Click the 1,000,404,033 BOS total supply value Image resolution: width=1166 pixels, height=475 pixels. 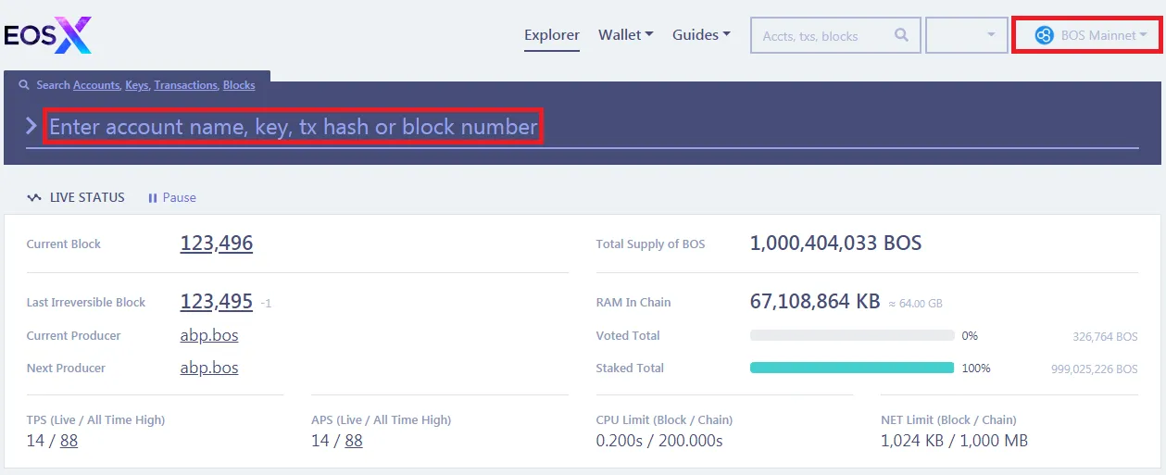[835, 244]
